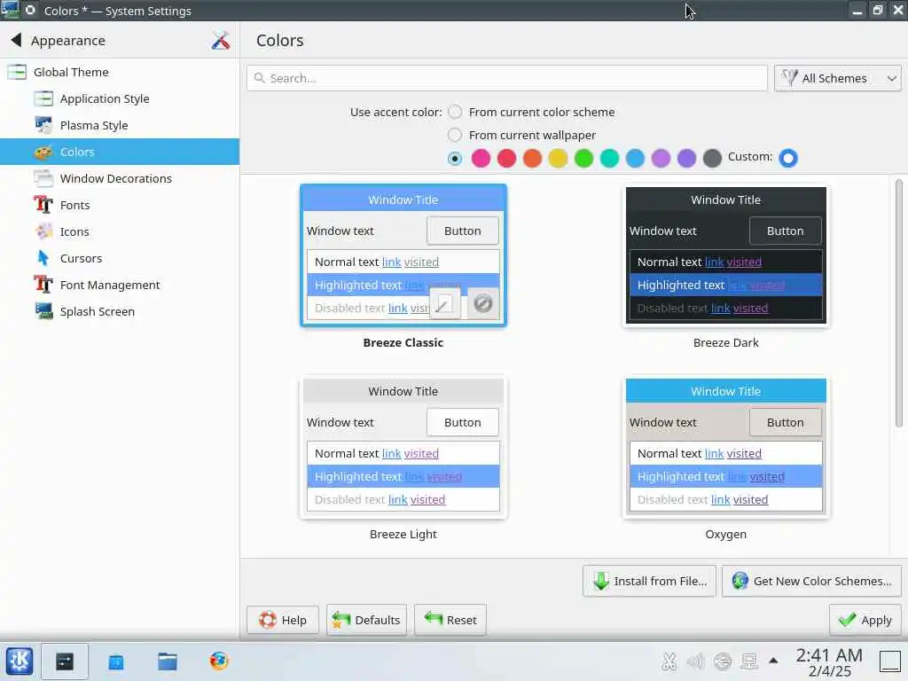Open the Icons settings page
Image resolution: width=908 pixels, height=681 pixels.
[120, 231]
